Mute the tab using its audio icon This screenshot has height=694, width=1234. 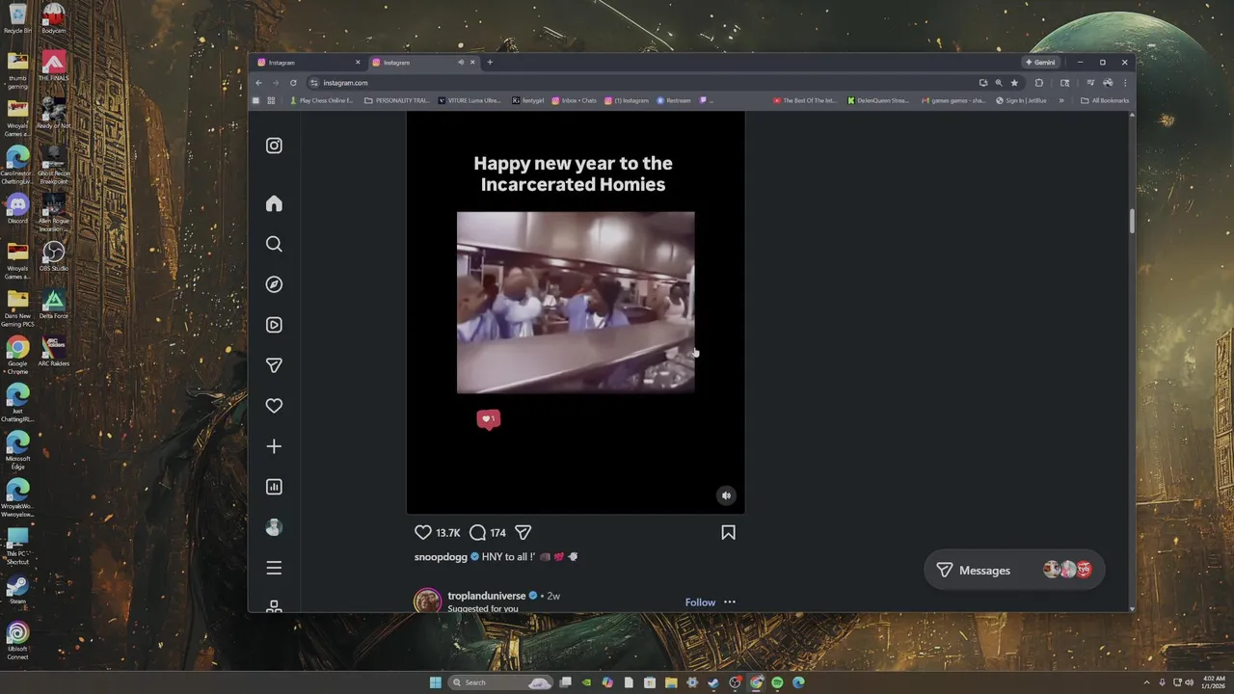[x=461, y=63]
